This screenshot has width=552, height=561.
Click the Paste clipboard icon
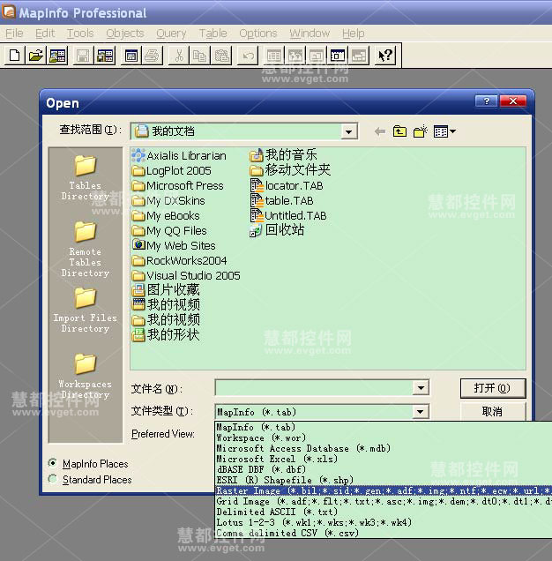tap(221, 55)
